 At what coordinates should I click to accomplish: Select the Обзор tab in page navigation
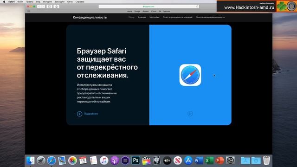[x=131, y=17]
